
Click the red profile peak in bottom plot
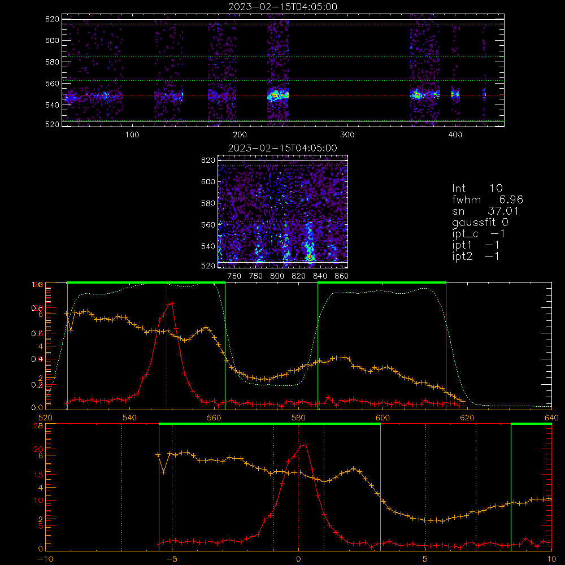pyautogui.click(x=306, y=445)
